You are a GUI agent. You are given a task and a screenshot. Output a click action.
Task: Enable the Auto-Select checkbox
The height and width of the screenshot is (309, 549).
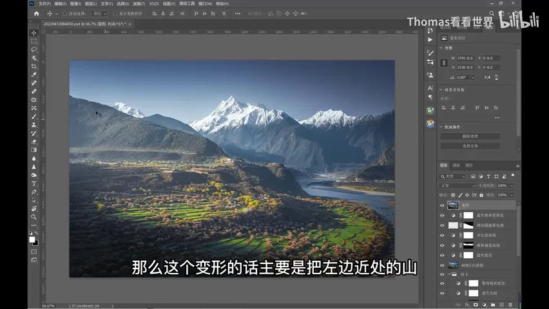(x=64, y=14)
